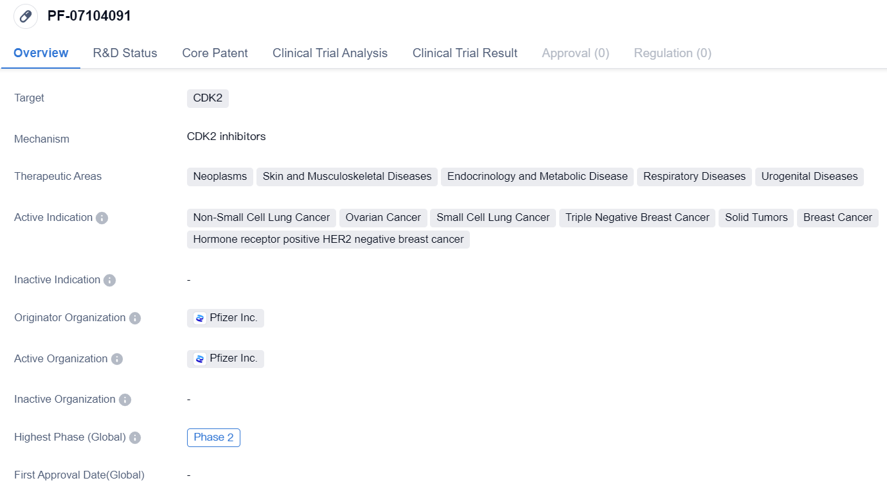Click info icon next to Highest Phase (Global)
Screen dimensions: 887x501
[135, 438]
